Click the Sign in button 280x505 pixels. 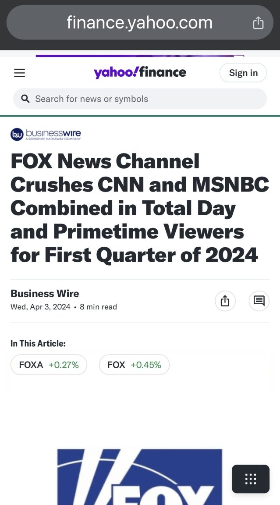243,73
